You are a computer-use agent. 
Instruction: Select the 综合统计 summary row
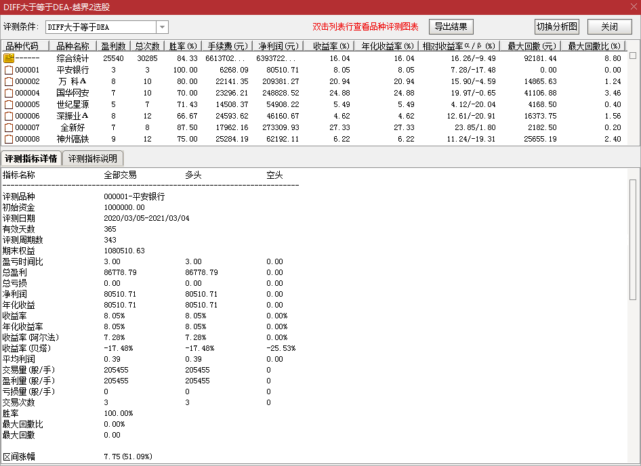[315, 58]
